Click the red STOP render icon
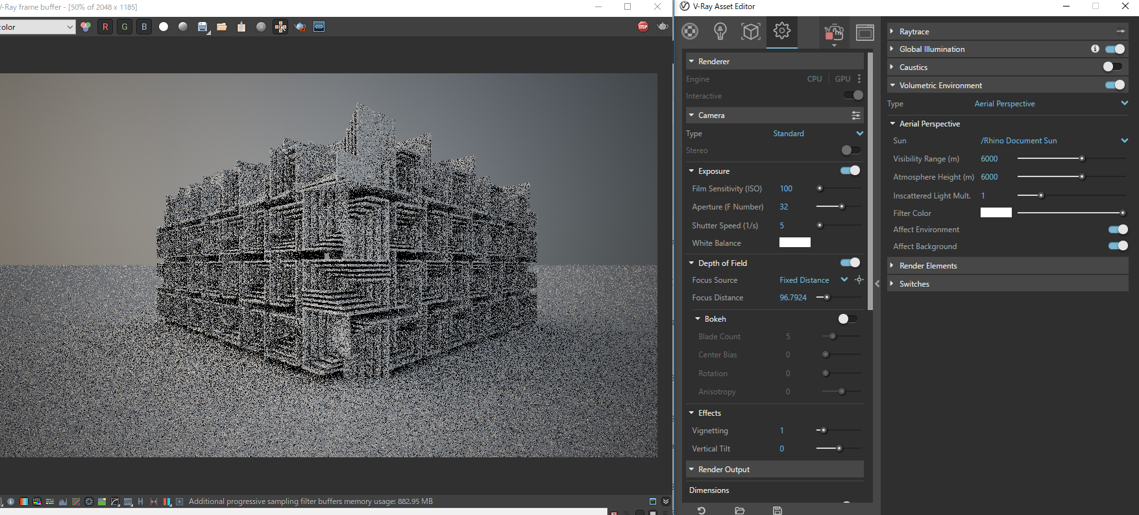This screenshot has height=515, width=1139. (x=643, y=27)
